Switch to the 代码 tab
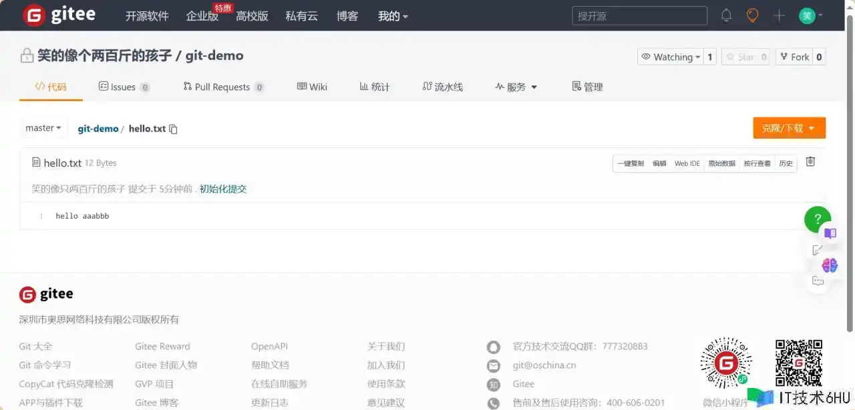The image size is (855, 410). pyautogui.click(x=51, y=87)
